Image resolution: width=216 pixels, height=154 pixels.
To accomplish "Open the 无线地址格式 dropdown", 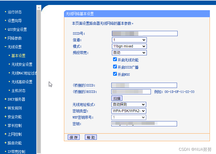I will (129, 105).
